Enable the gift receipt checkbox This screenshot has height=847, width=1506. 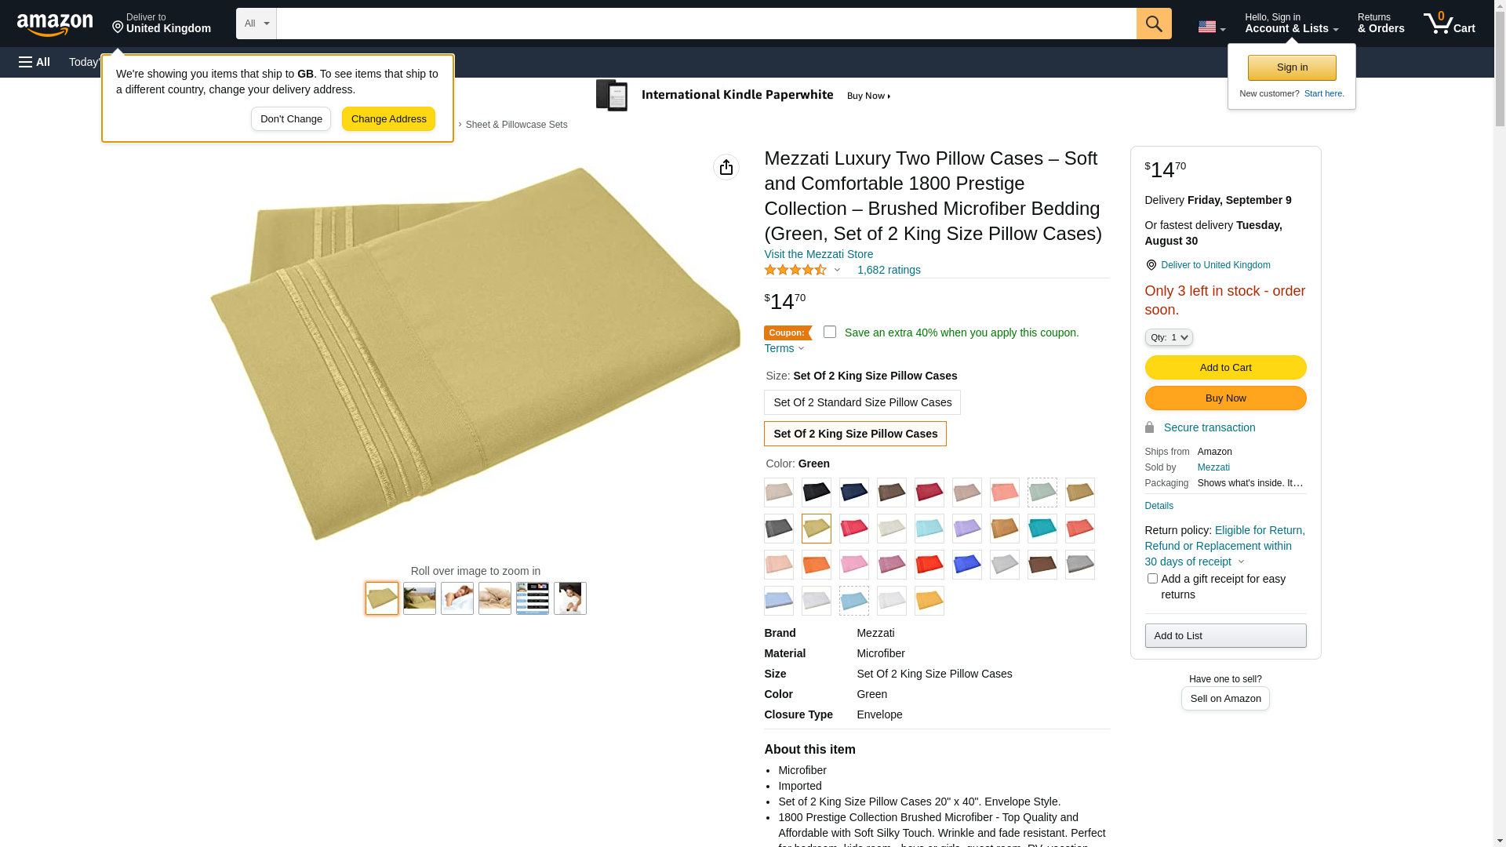1152,579
